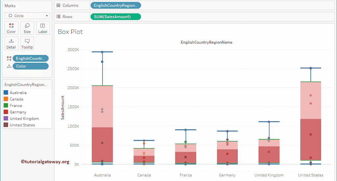The height and width of the screenshot is (181, 337).
Task: Select the EnglishCountr.. pill in Marks card
Action: click(x=30, y=59)
